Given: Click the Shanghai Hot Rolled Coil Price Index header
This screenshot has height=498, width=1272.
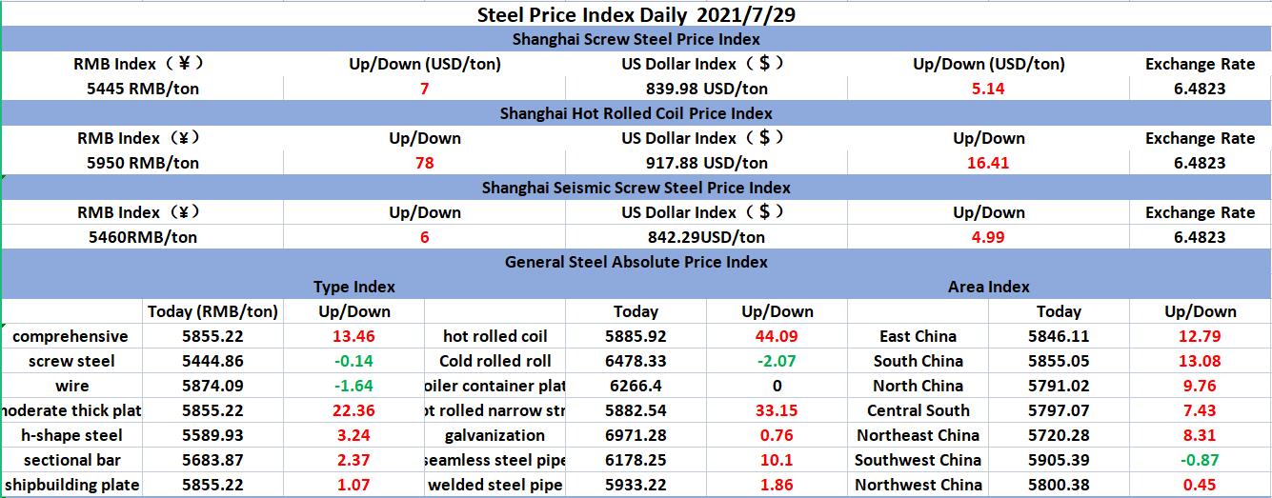Looking at the screenshot, I should point(636,113).
